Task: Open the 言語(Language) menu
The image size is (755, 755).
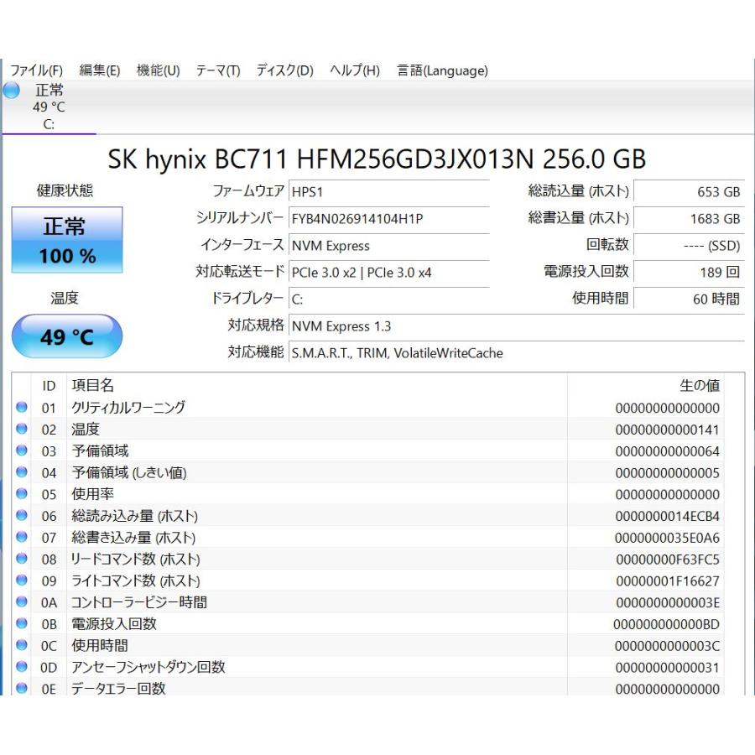Action: click(442, 70)
